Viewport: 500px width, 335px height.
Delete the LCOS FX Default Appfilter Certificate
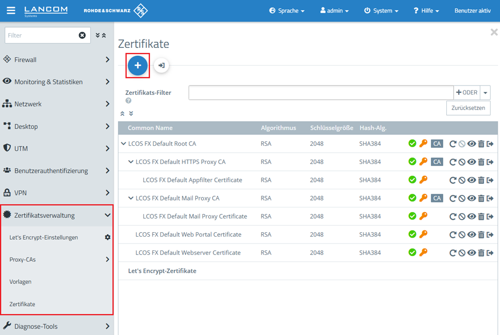pyautogui.click(x=481, y=180)
